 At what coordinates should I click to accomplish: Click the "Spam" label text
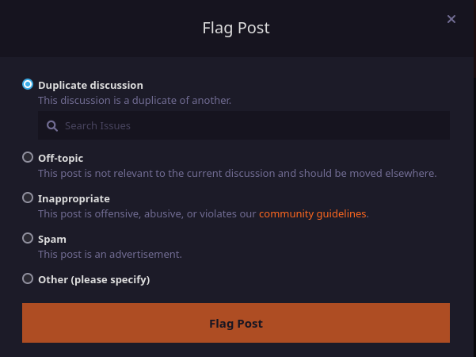point(52,239)
